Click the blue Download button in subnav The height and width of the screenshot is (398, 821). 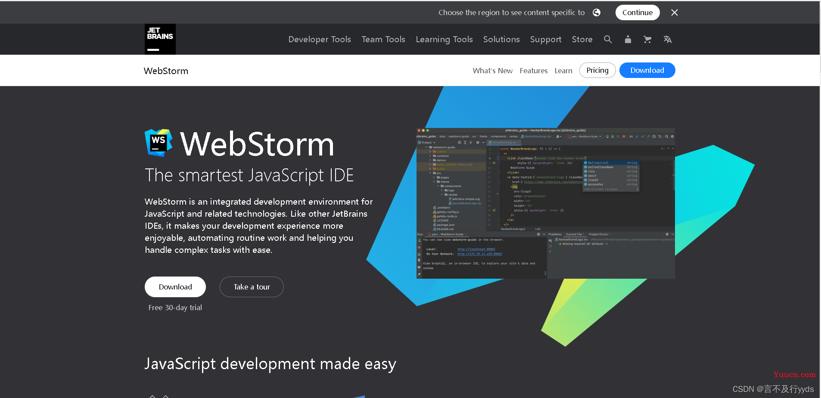point(647,70)
